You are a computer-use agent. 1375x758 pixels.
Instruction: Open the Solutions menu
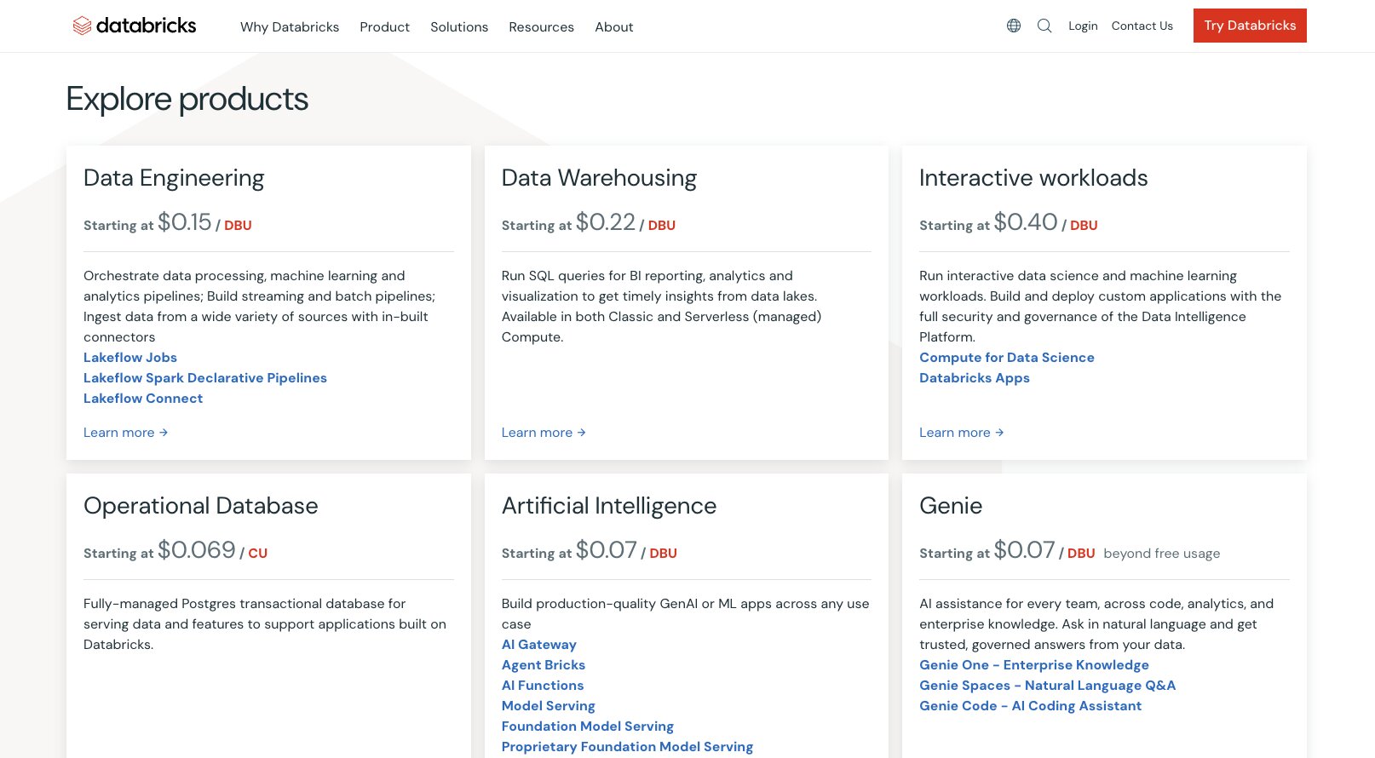coord(459,27)
